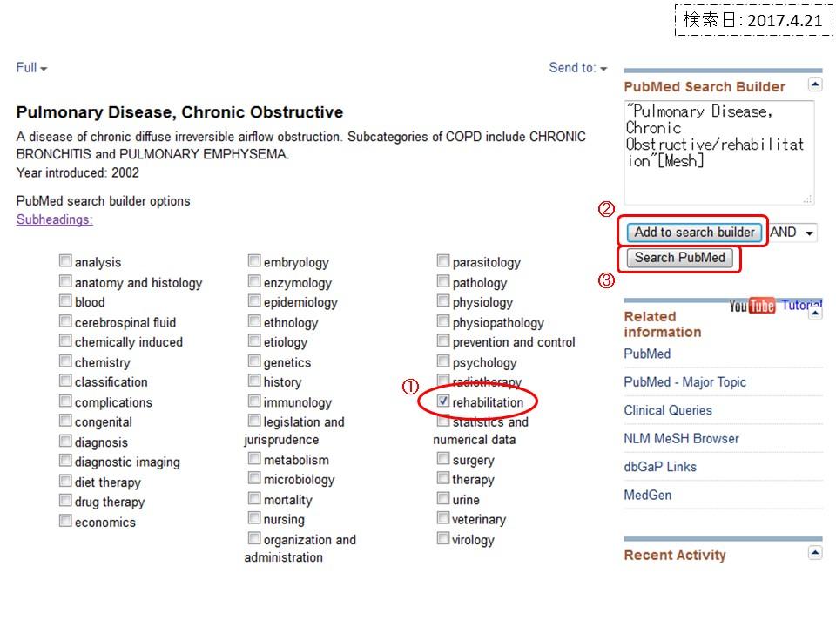836x627 pixels.
Task: Collapse the Related information panel
Action: [x=815, y=313]
